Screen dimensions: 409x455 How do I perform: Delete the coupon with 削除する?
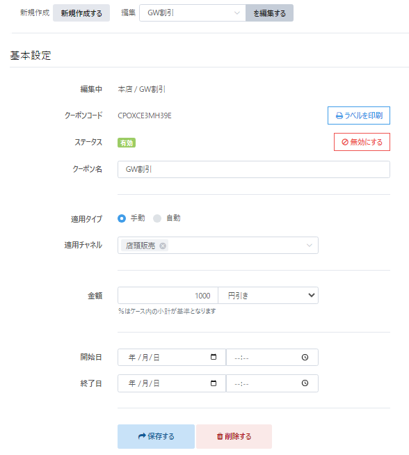[234, 436]
